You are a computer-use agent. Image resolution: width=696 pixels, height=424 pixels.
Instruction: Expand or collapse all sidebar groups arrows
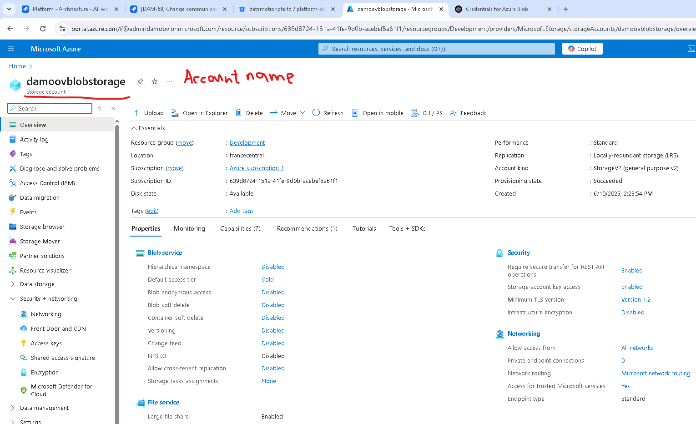pyautogui.click(x=100, y=108)
